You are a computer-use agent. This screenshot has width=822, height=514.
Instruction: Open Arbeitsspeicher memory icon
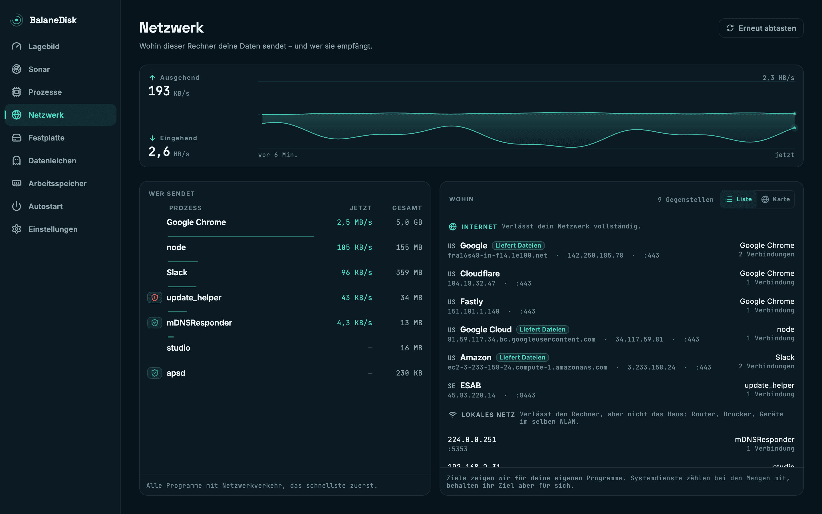[x=16, y=183]
